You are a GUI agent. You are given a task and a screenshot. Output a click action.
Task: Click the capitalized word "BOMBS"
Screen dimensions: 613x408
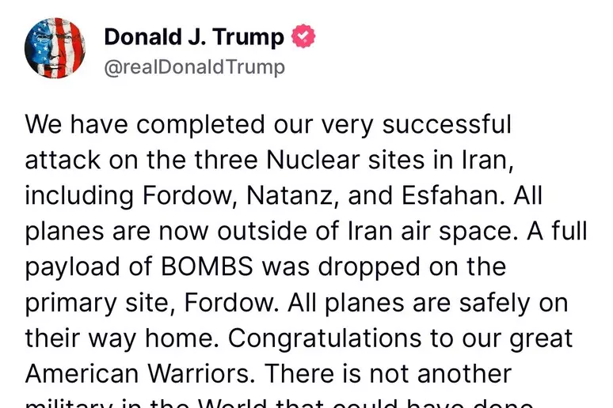[207, 266]
